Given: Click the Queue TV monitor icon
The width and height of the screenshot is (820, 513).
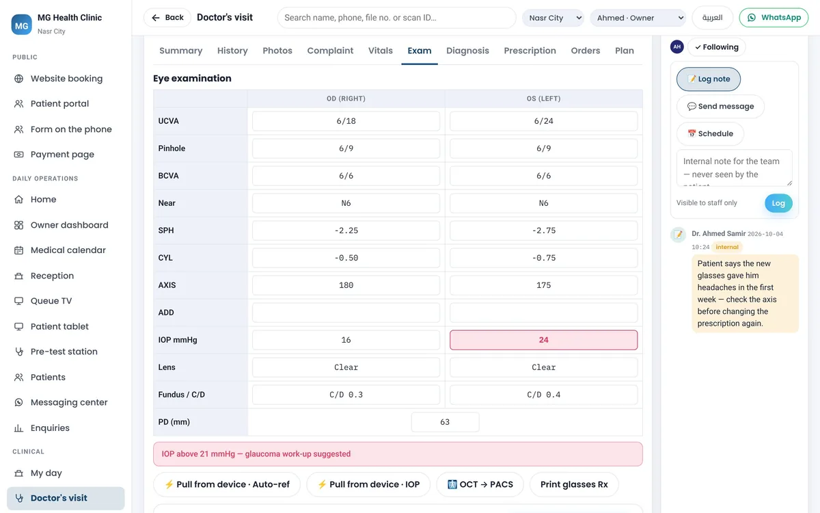Looking at the screenshot, I should coord(19,301).
